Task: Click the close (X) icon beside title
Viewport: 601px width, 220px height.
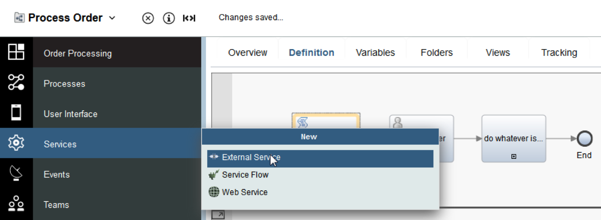Action: pos(148,18)
